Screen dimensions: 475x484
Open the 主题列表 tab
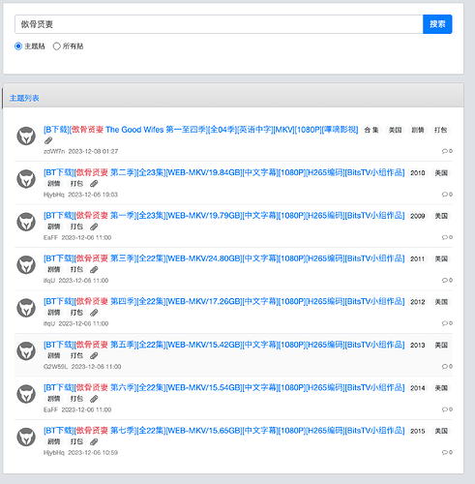24,98
